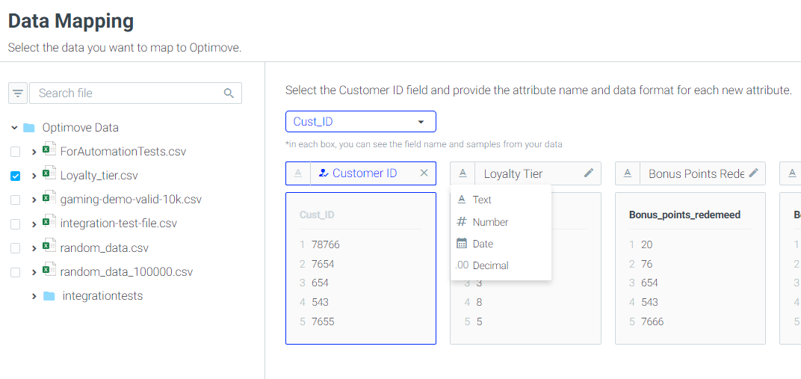Viewport: 801px width, 379px height.
Task: Tick the integration-test-file.csv checkbox
Action: 16,224
